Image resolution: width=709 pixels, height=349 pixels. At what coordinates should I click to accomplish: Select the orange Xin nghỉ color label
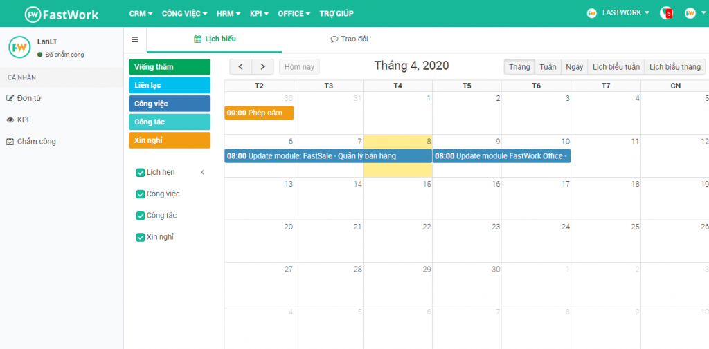click(x=169, y=140)
